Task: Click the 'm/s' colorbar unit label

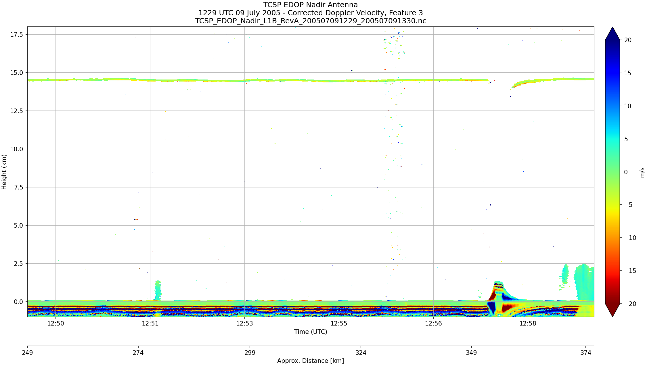Action: pos(642,173)
